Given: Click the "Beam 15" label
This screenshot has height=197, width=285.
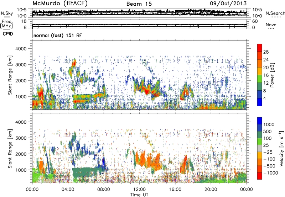Looking at the screenshot, I should pos(139,4).
